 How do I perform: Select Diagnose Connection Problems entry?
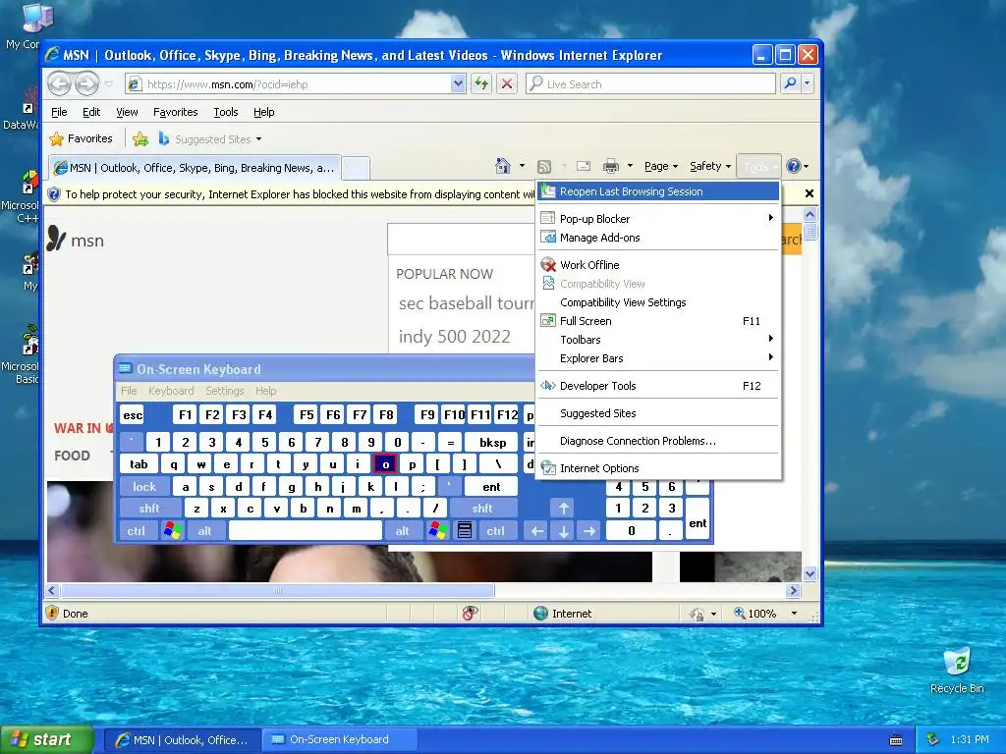(x=658, y=441)
